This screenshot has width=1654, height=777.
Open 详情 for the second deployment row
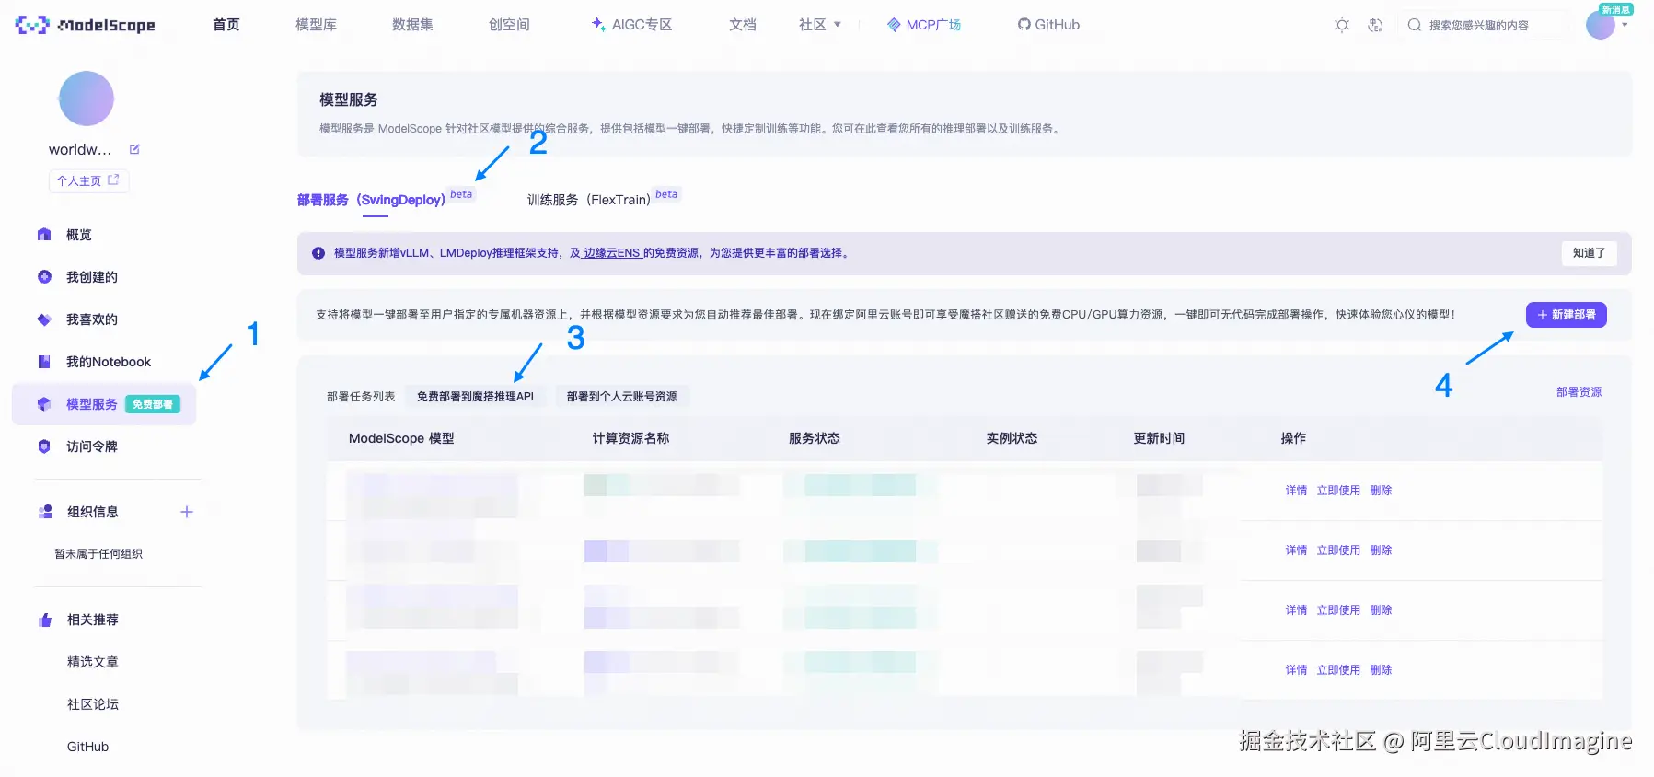(x=1296, y=551)
